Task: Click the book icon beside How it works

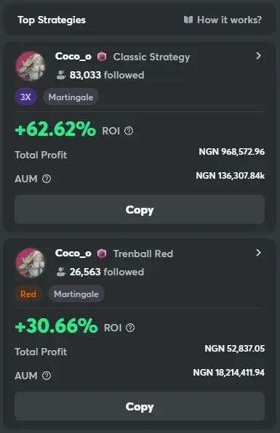Action: 188,20
